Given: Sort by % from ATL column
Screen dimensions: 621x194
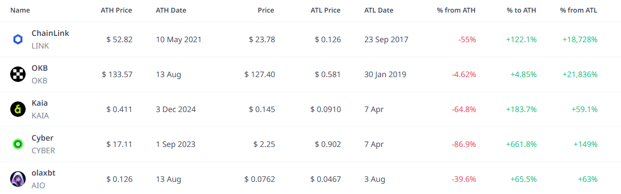Looking at the screenshot, I should 579,10.
